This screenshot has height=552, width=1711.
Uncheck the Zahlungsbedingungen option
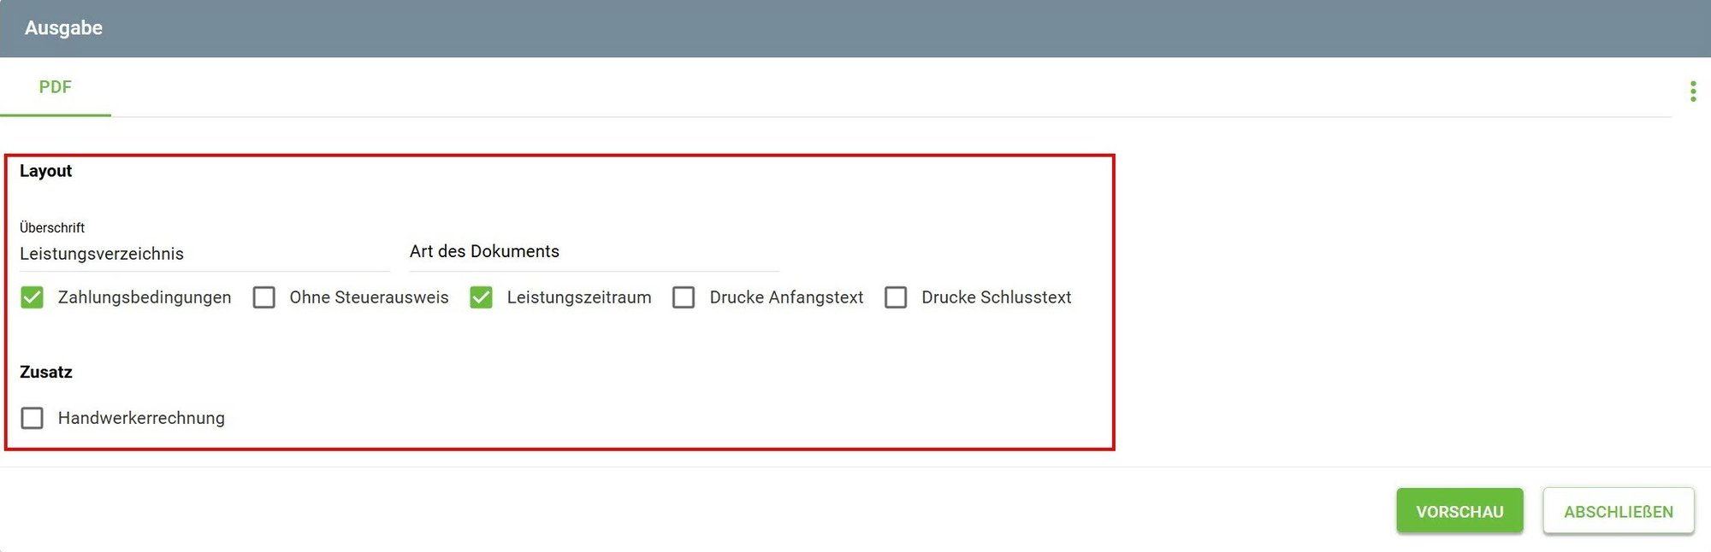[33, 297]
